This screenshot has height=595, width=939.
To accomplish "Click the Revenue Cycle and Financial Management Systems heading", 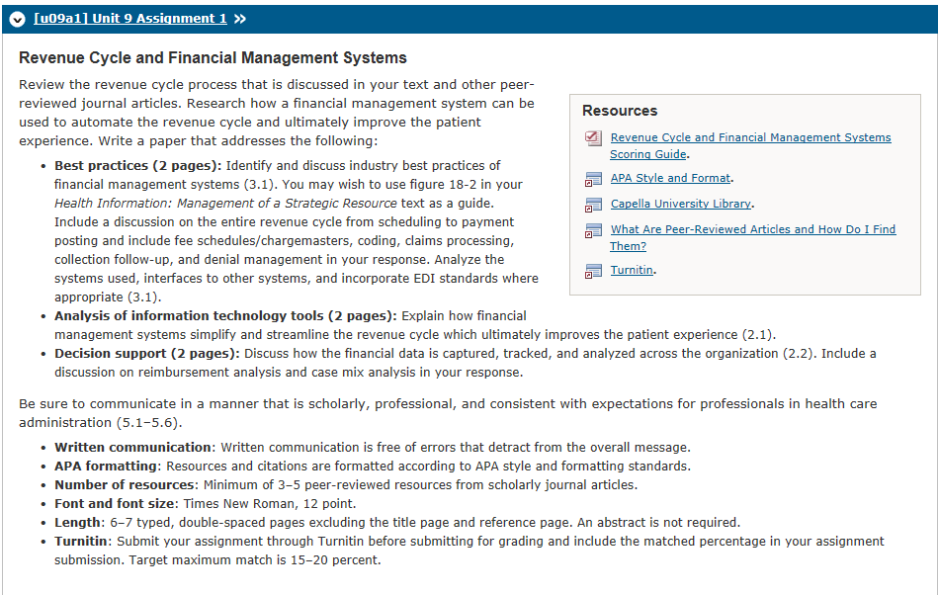I will [213, 57].
